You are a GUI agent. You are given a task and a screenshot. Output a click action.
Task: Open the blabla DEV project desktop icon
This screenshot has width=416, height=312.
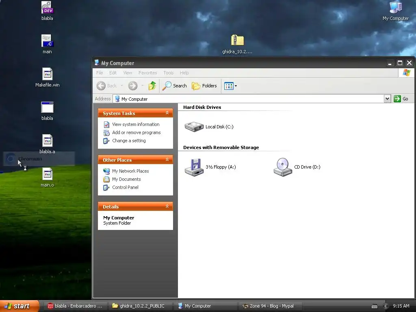point(47,11)
